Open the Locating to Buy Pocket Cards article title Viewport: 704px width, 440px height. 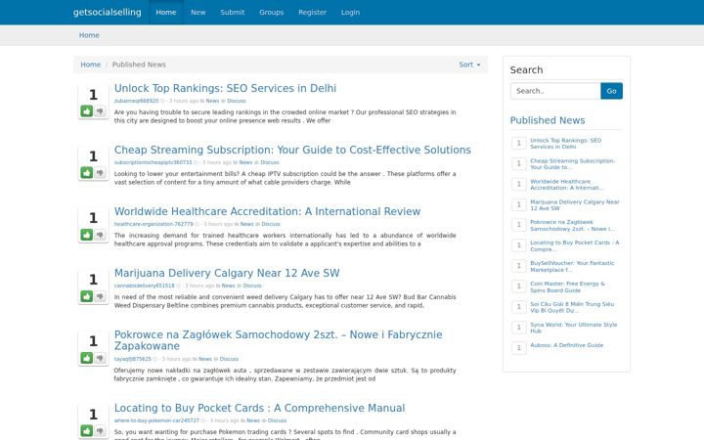[x=259, y=408]
